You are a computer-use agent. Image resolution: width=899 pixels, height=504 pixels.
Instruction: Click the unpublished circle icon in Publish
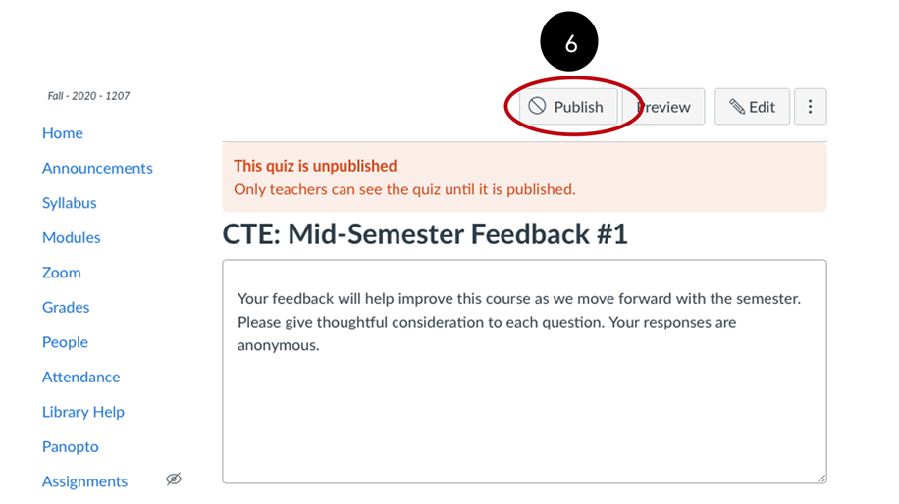pyautogui.click(x=537, y=106)
